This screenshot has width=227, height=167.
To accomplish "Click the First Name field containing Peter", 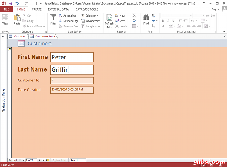I will [x=72, y=57].
